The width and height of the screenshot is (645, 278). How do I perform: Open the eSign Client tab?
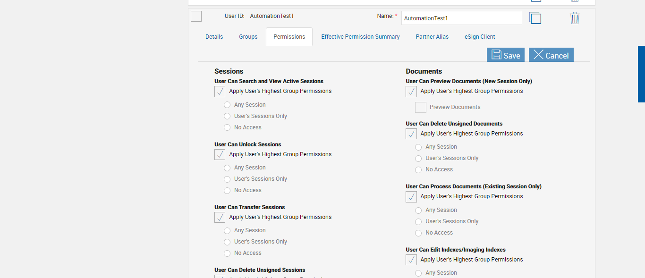tap(480, 37)
